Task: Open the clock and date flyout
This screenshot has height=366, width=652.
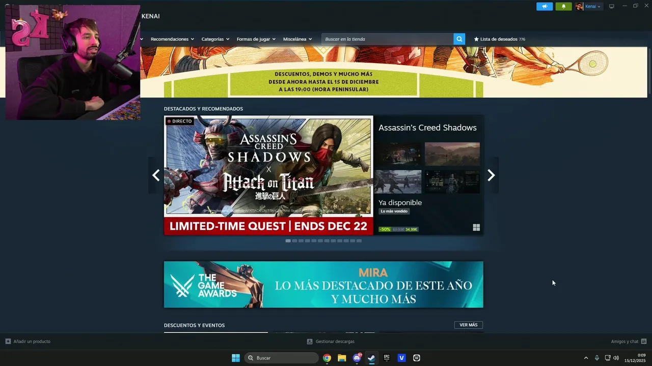Action: [636, 358]
